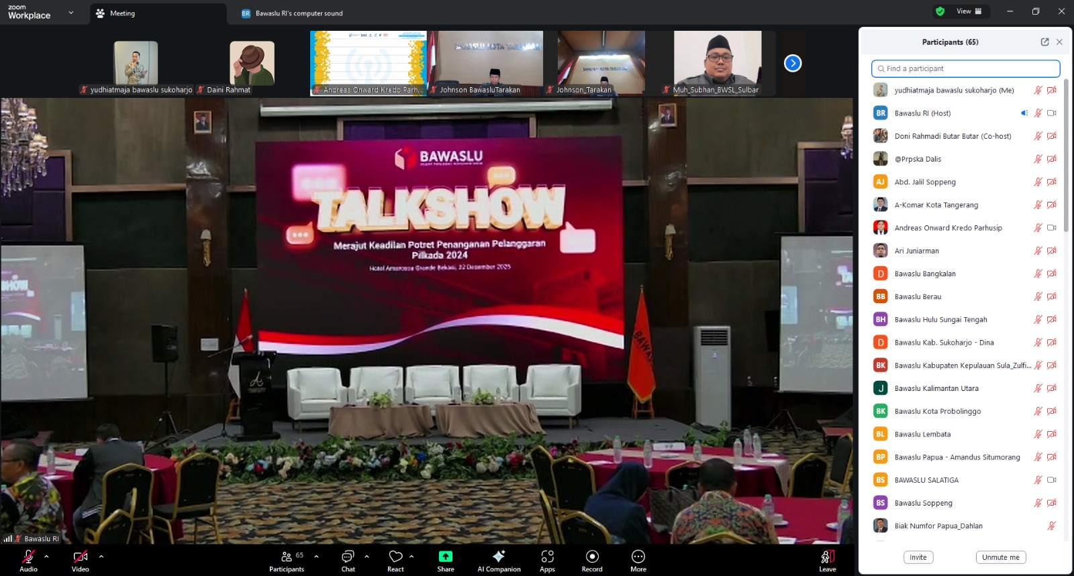This screenshot has height=576, width=1074.
Task: Click the green encryption shield icon
Action: (940, 11)
